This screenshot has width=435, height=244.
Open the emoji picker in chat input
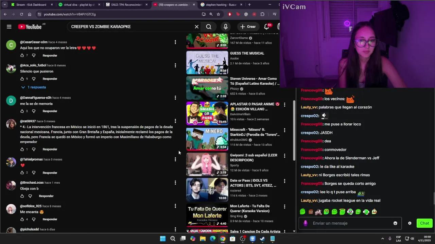pos(395,223)
